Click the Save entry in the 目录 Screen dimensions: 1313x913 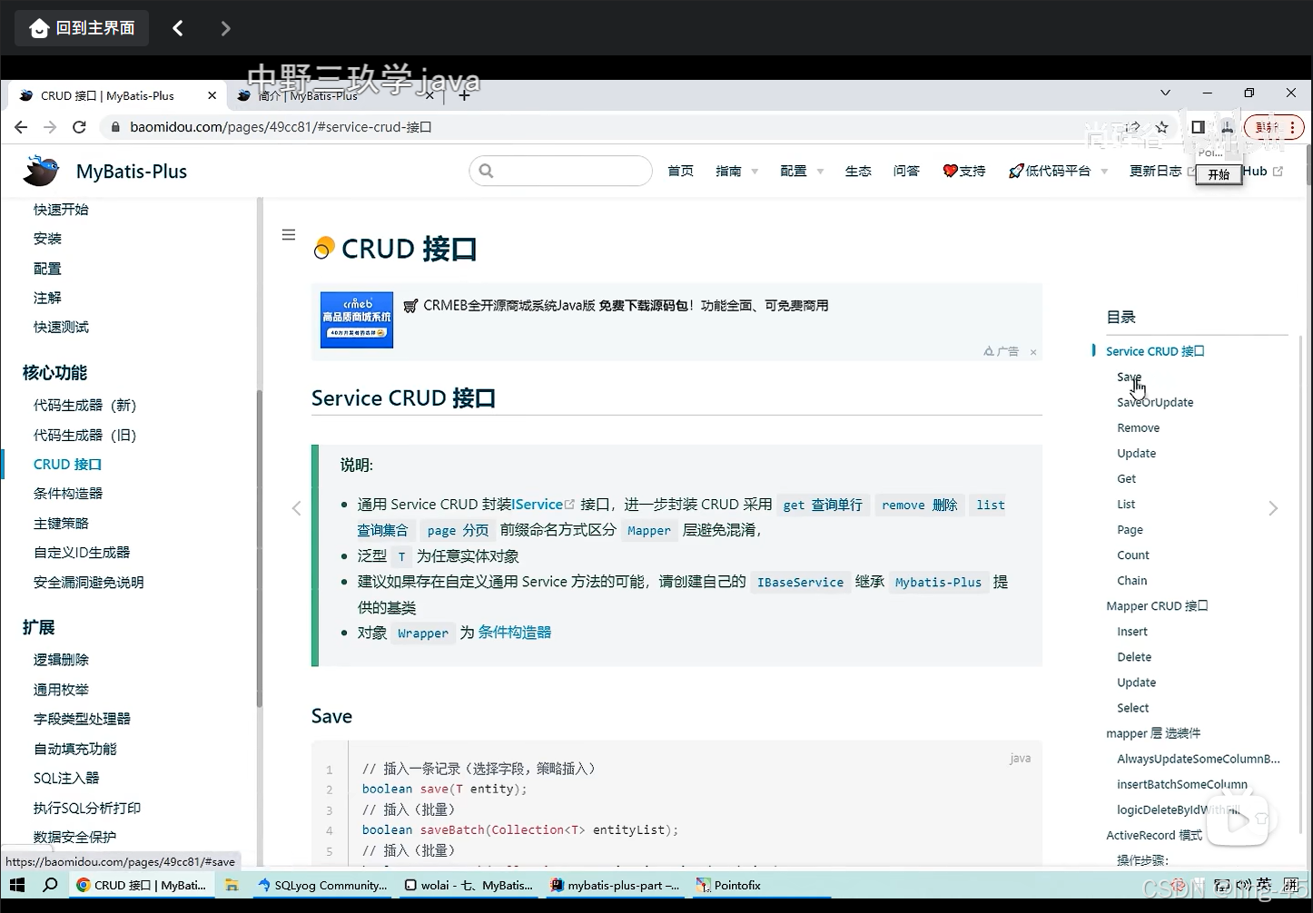[1129, 377]
